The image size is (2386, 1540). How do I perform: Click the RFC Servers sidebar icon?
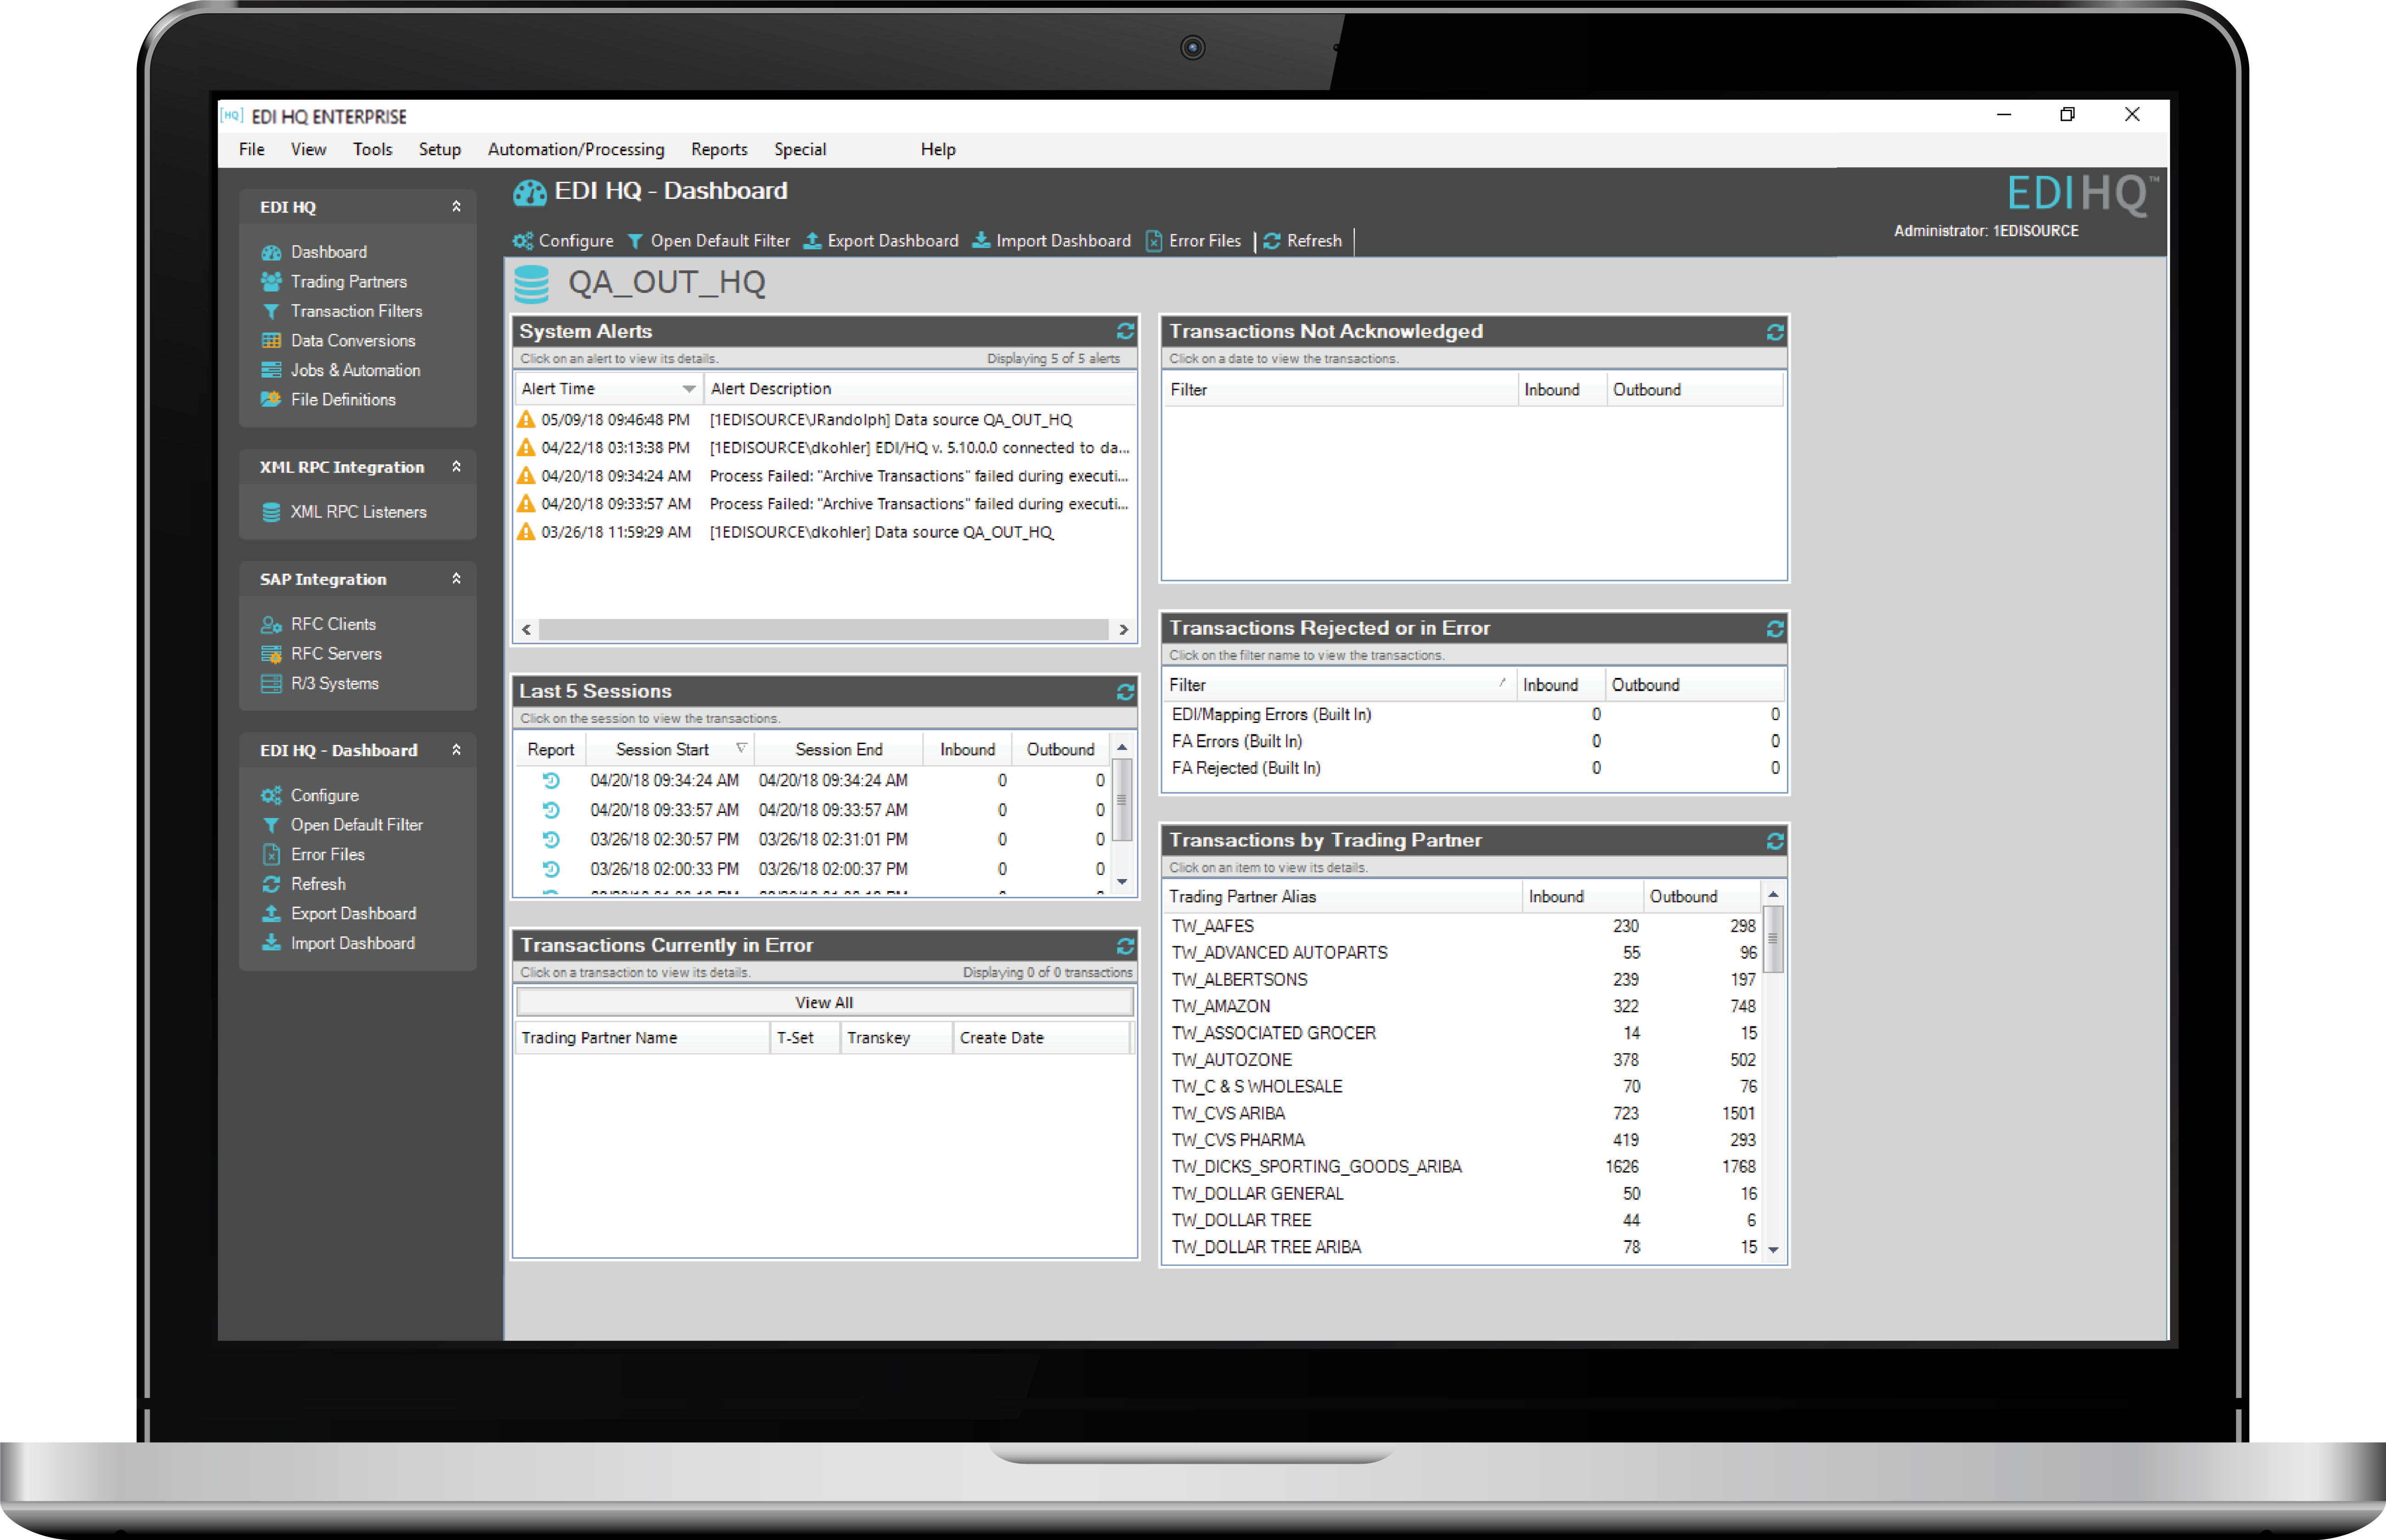[x=271, y=654]
